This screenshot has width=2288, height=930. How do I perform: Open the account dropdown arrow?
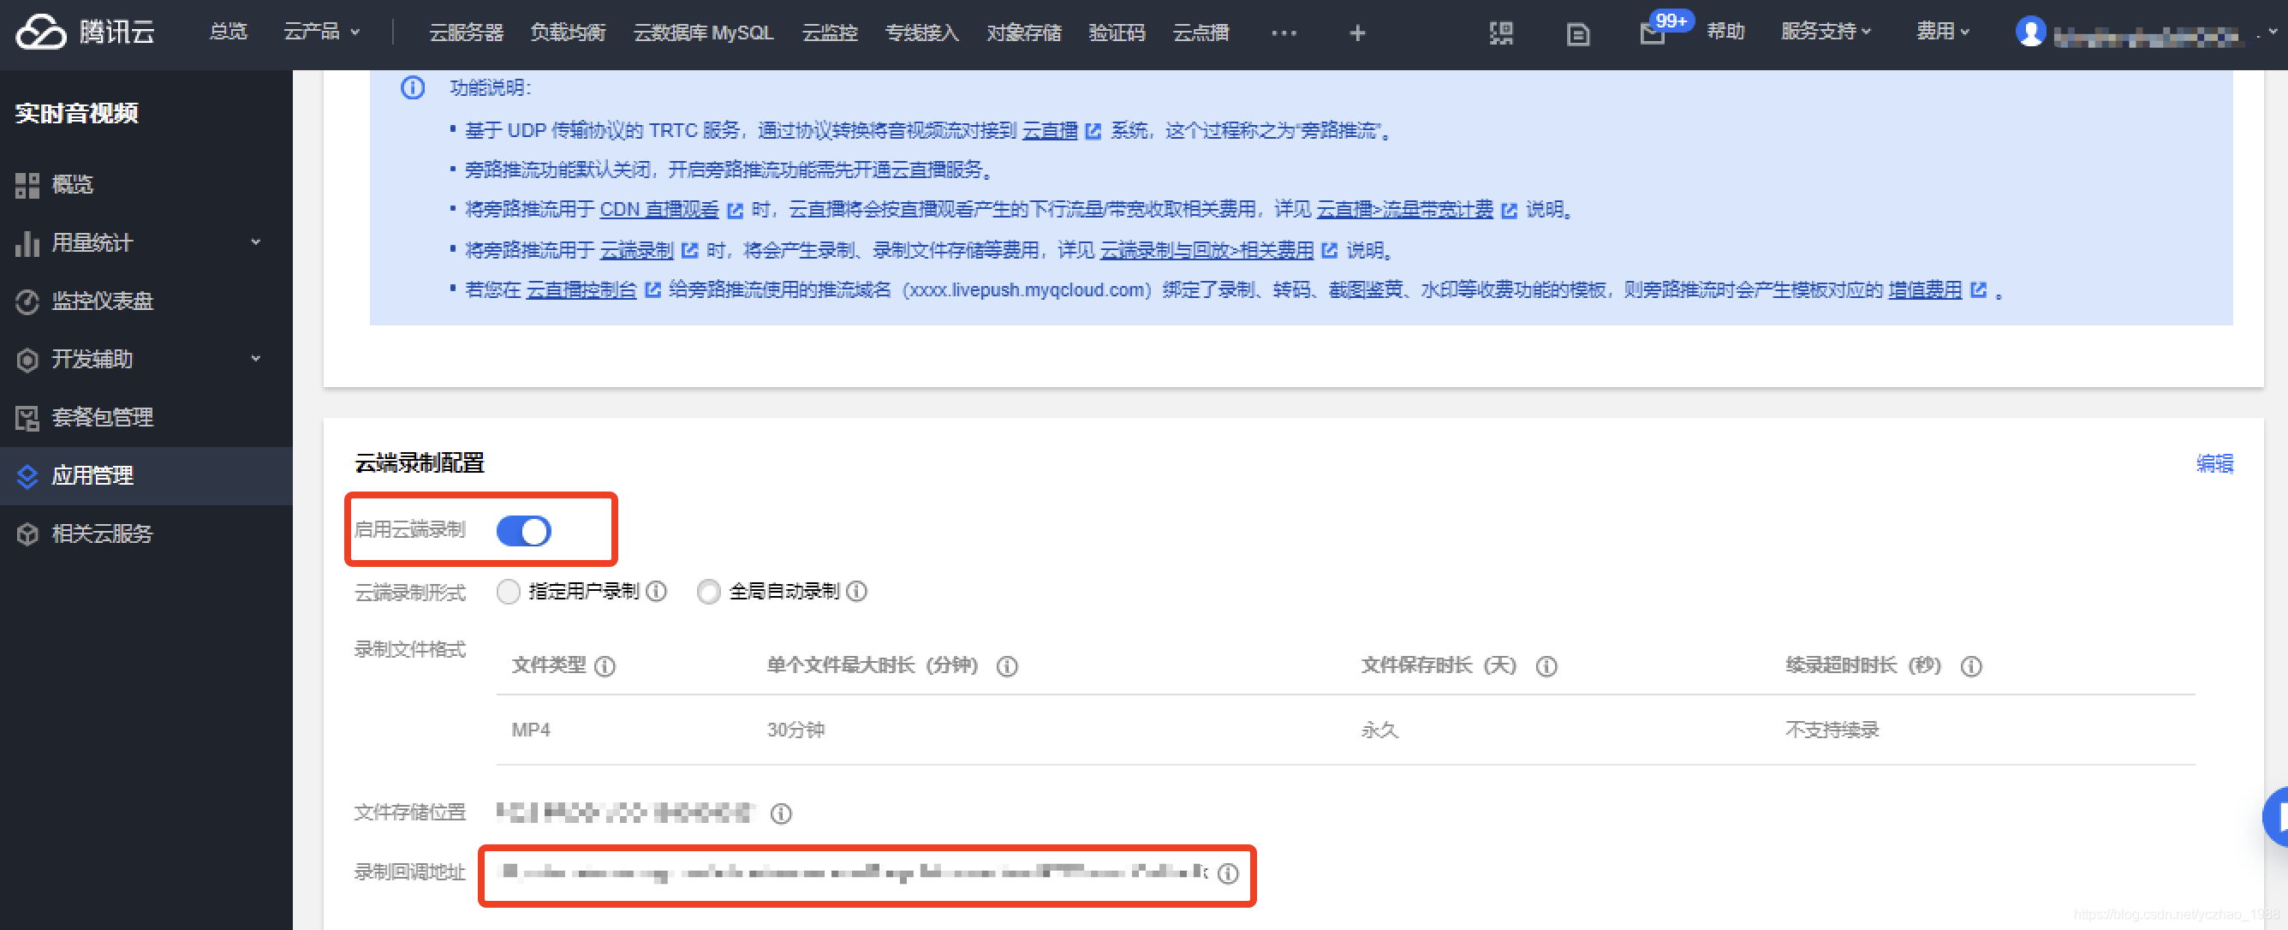2272,32
